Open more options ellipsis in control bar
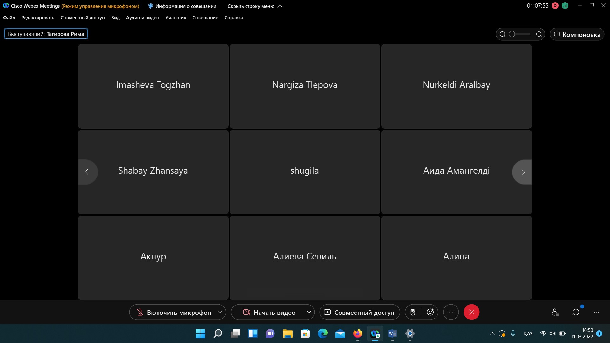The height and width of the screenshot is (343, 610). pyautogui.click(x=451, y=312)
